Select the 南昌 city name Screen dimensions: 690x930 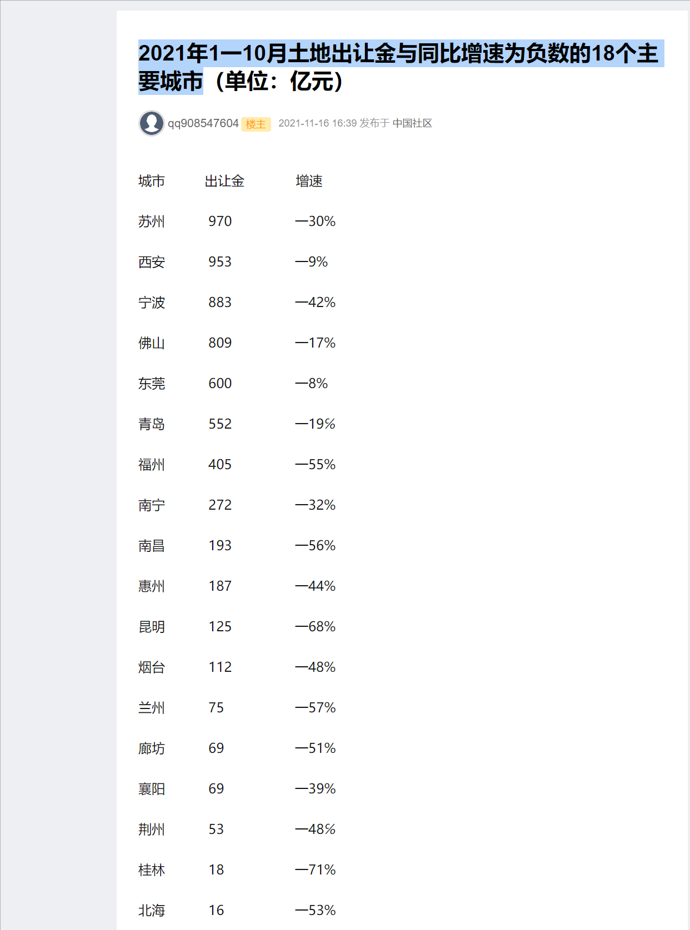click(x=152, y=546)
